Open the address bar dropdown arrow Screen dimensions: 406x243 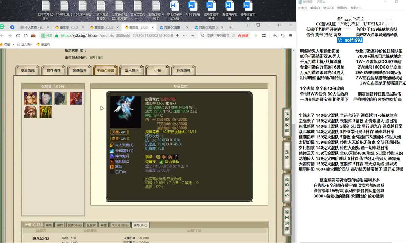coord(193,35)
